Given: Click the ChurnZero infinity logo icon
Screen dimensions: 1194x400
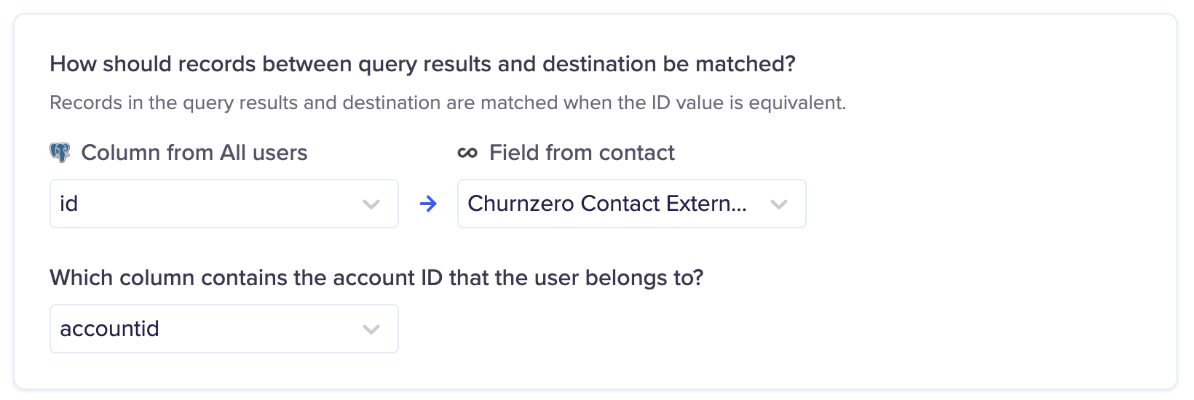Looking at the screenshot, I should pyautogui.click(x=467, y=153).
